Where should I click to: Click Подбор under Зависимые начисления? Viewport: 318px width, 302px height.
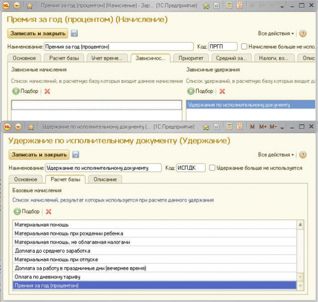25,91
